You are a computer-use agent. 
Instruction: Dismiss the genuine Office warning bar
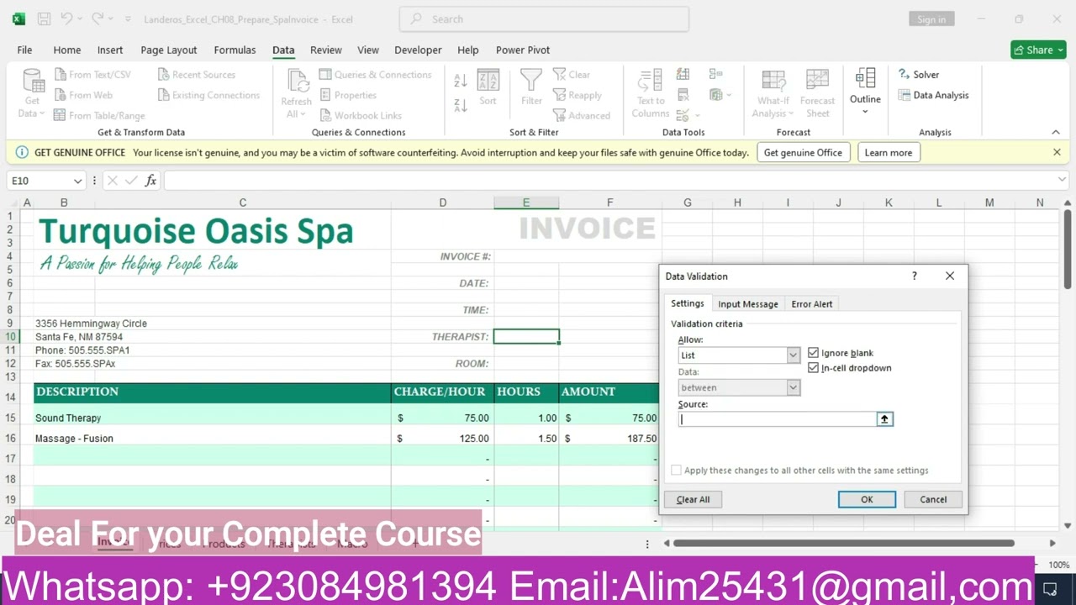1057,152
